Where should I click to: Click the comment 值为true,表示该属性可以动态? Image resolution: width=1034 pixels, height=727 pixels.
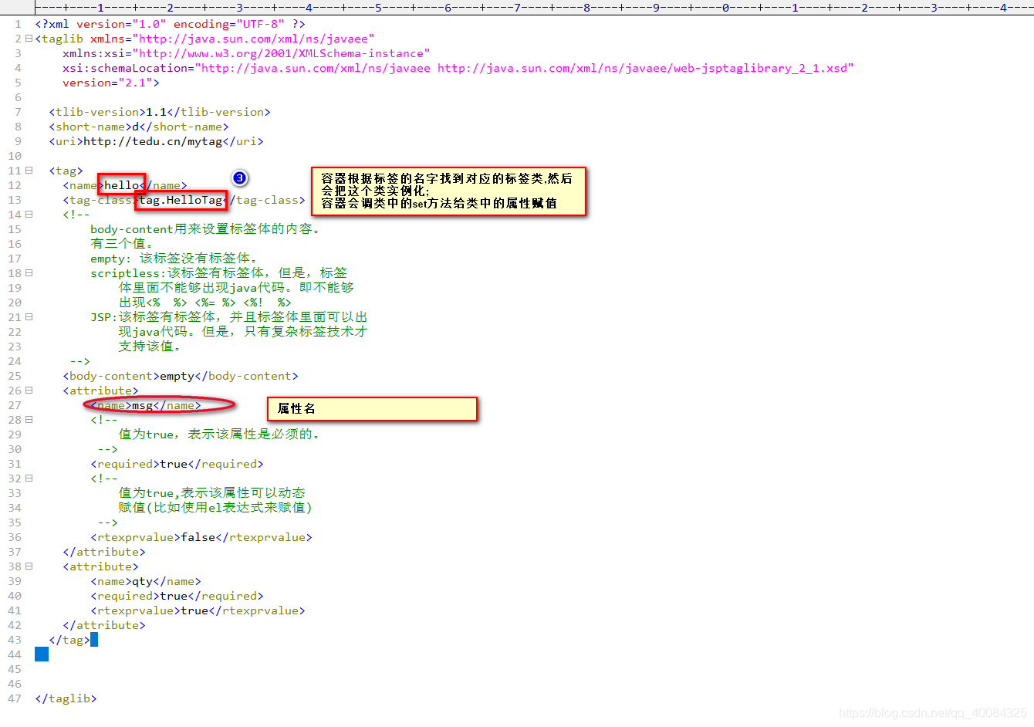pos(212,493)
